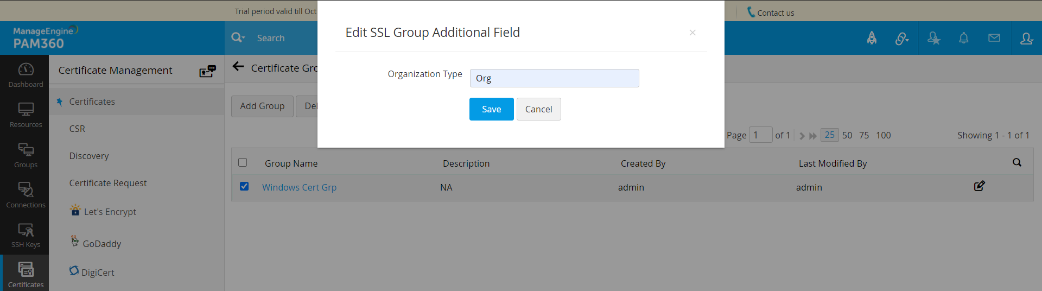Open the mail envelope icon
This screenshot has height=291, width=1042.
[994, 38]
